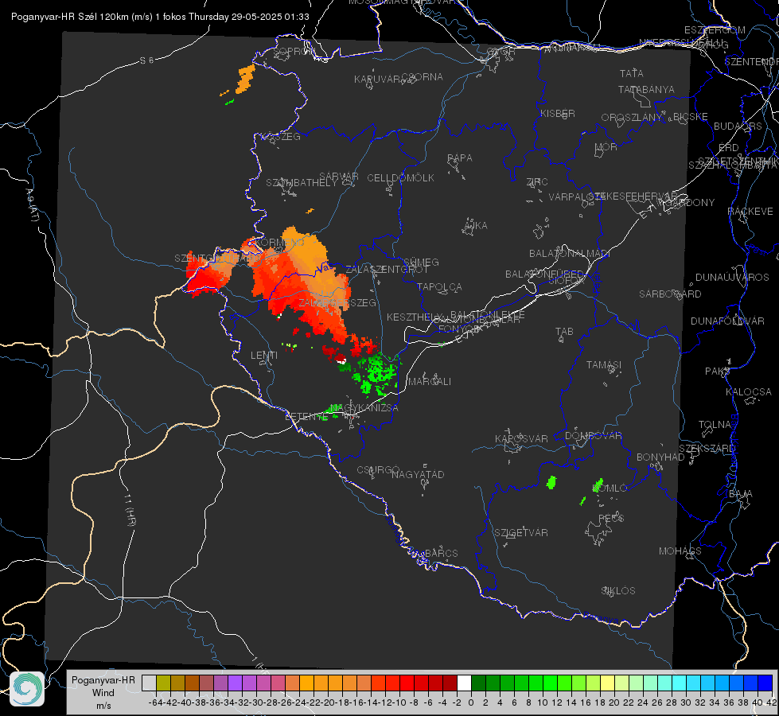Select the light grey first legend swatch
The height and width of the screenshot is (716, 779).
149,683
